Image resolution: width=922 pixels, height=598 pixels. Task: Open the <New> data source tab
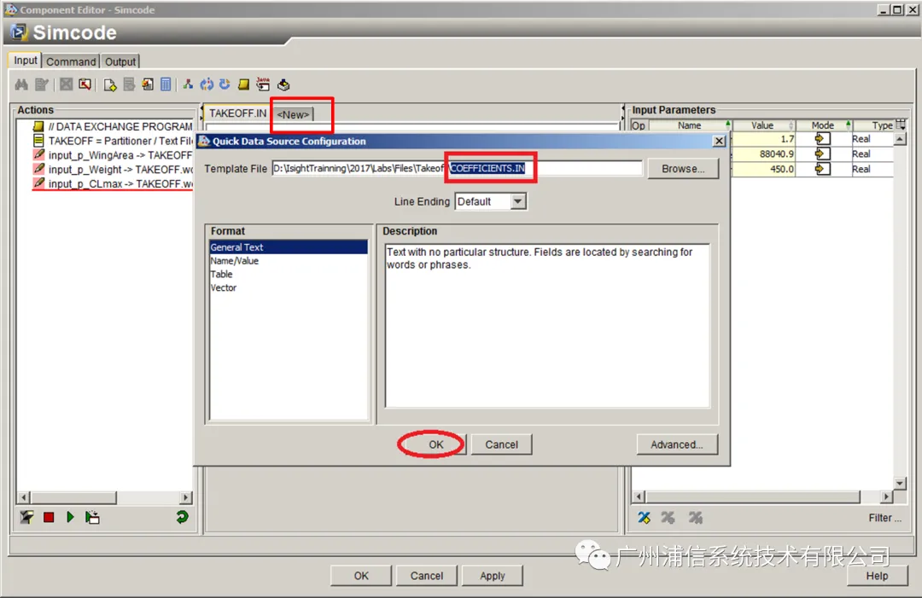click(294, 114)
